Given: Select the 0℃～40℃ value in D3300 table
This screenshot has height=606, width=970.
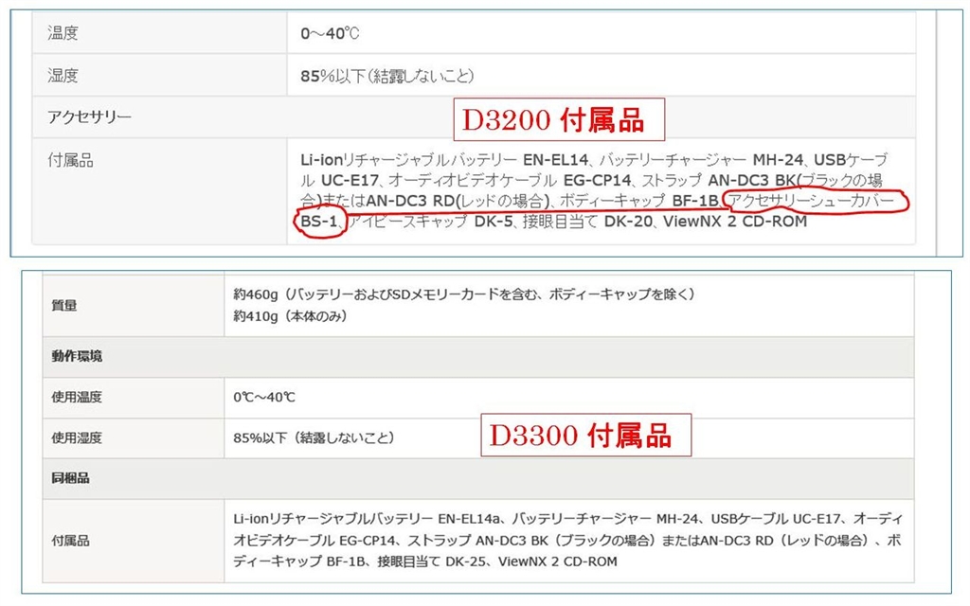Looking at the screenshot, I should pyautogui.click(x=264, y=397).
